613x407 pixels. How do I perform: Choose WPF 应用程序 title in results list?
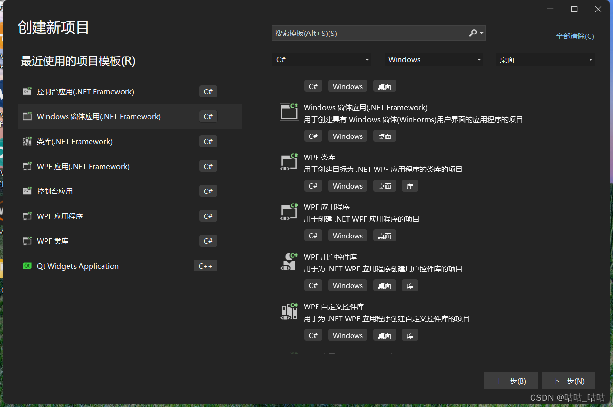point(327,207)
